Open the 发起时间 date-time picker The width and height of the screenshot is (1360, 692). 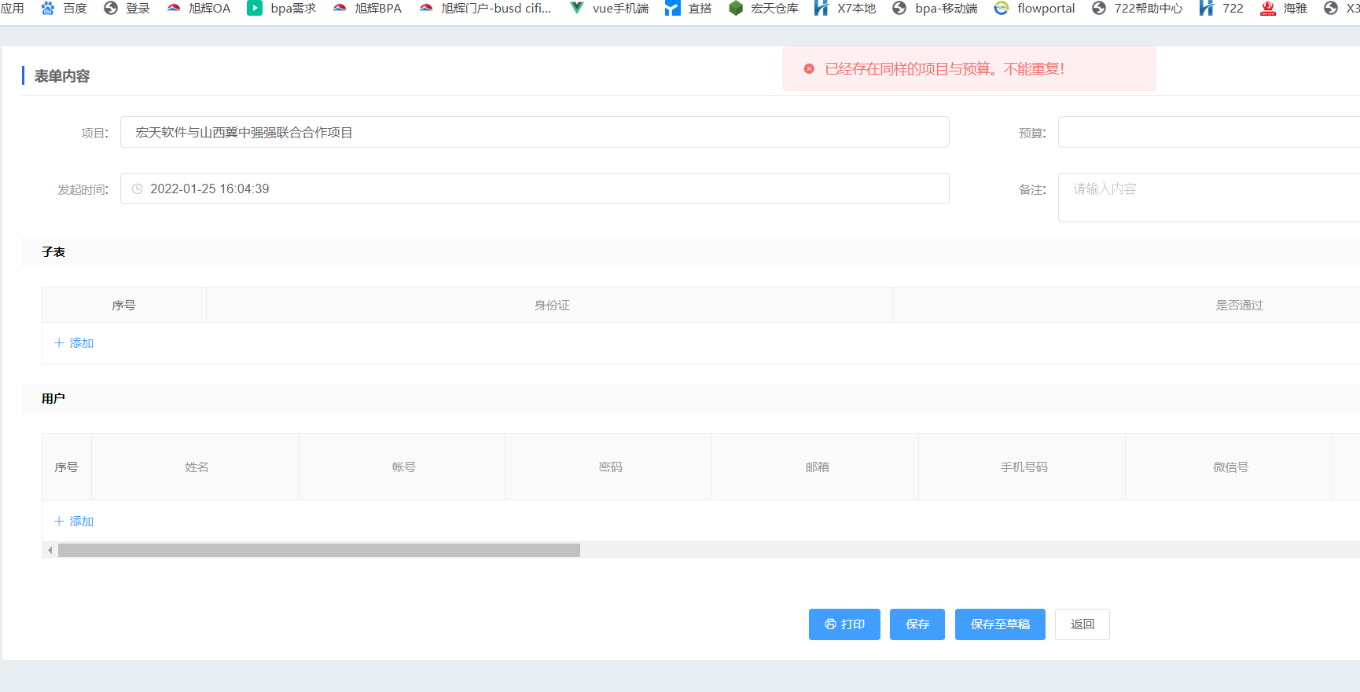click(x=535, y=189)
